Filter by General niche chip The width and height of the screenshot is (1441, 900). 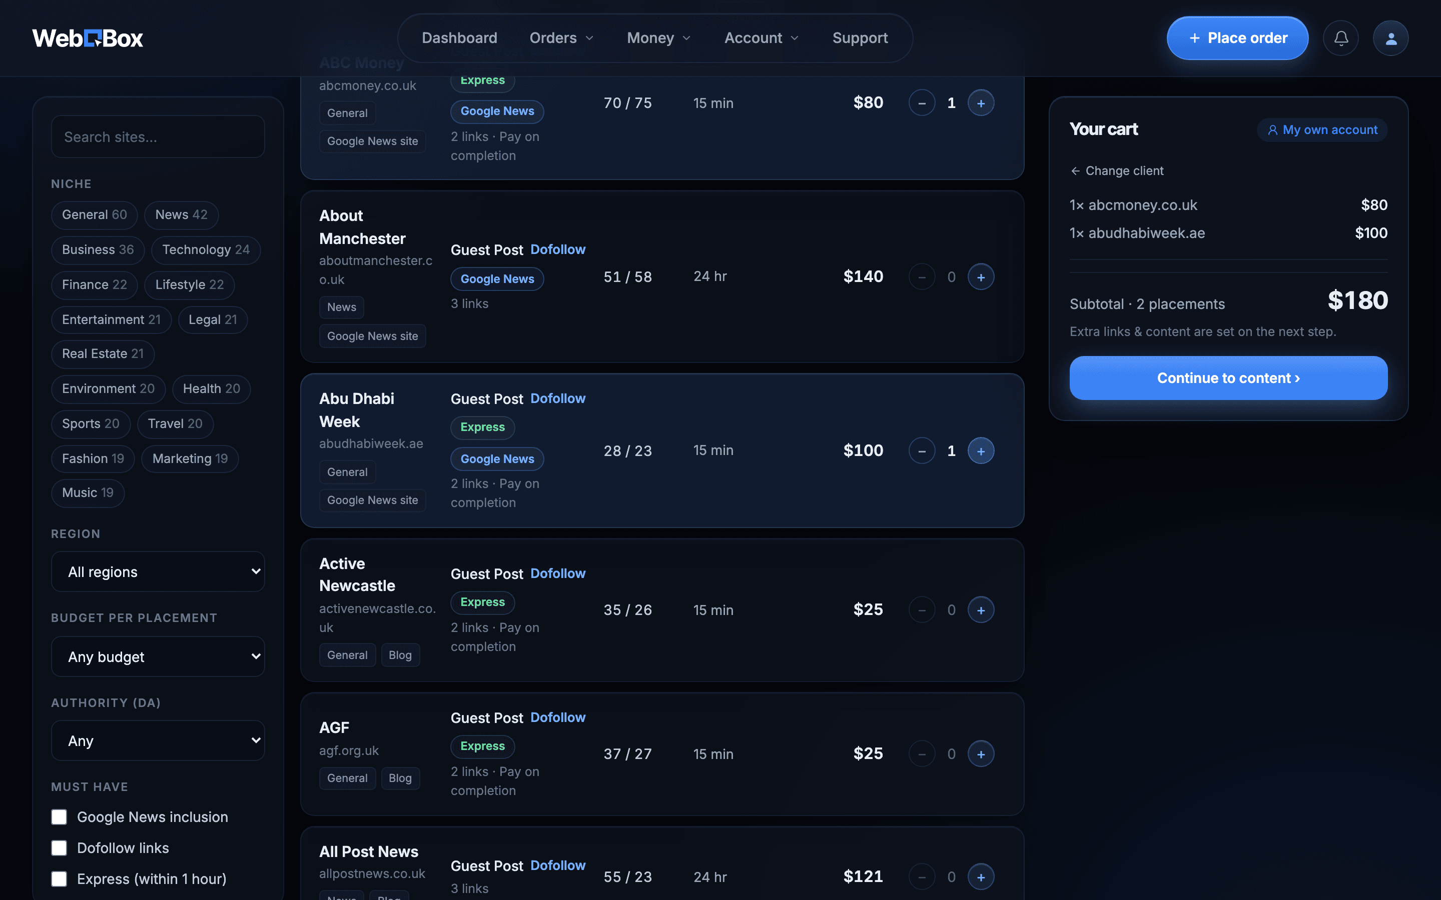[x=94, y=215]
